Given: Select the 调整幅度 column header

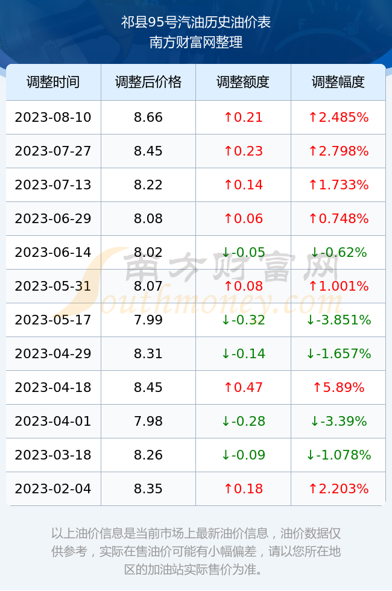Looking at the screenshot, I should [x=338, y=82].
